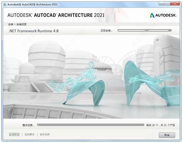Open the 版本说明 release notes link
This screenshot has width=183, height=143.
45,135
